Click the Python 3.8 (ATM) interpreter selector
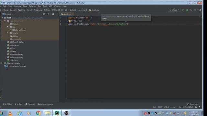 [186, 107]
